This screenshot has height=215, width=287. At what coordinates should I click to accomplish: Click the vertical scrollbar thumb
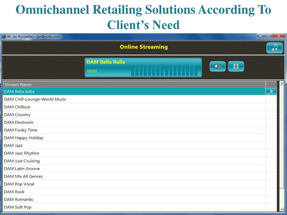click(282, 137)
